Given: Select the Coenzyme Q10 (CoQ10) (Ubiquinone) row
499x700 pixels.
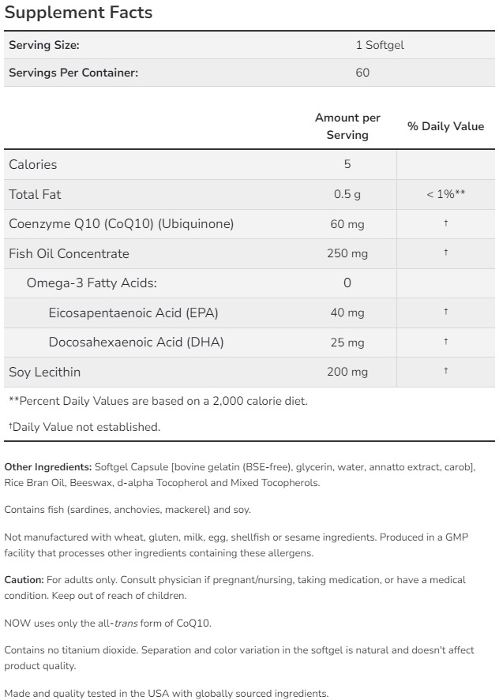Looking at the screenshot, I should 122,224.
